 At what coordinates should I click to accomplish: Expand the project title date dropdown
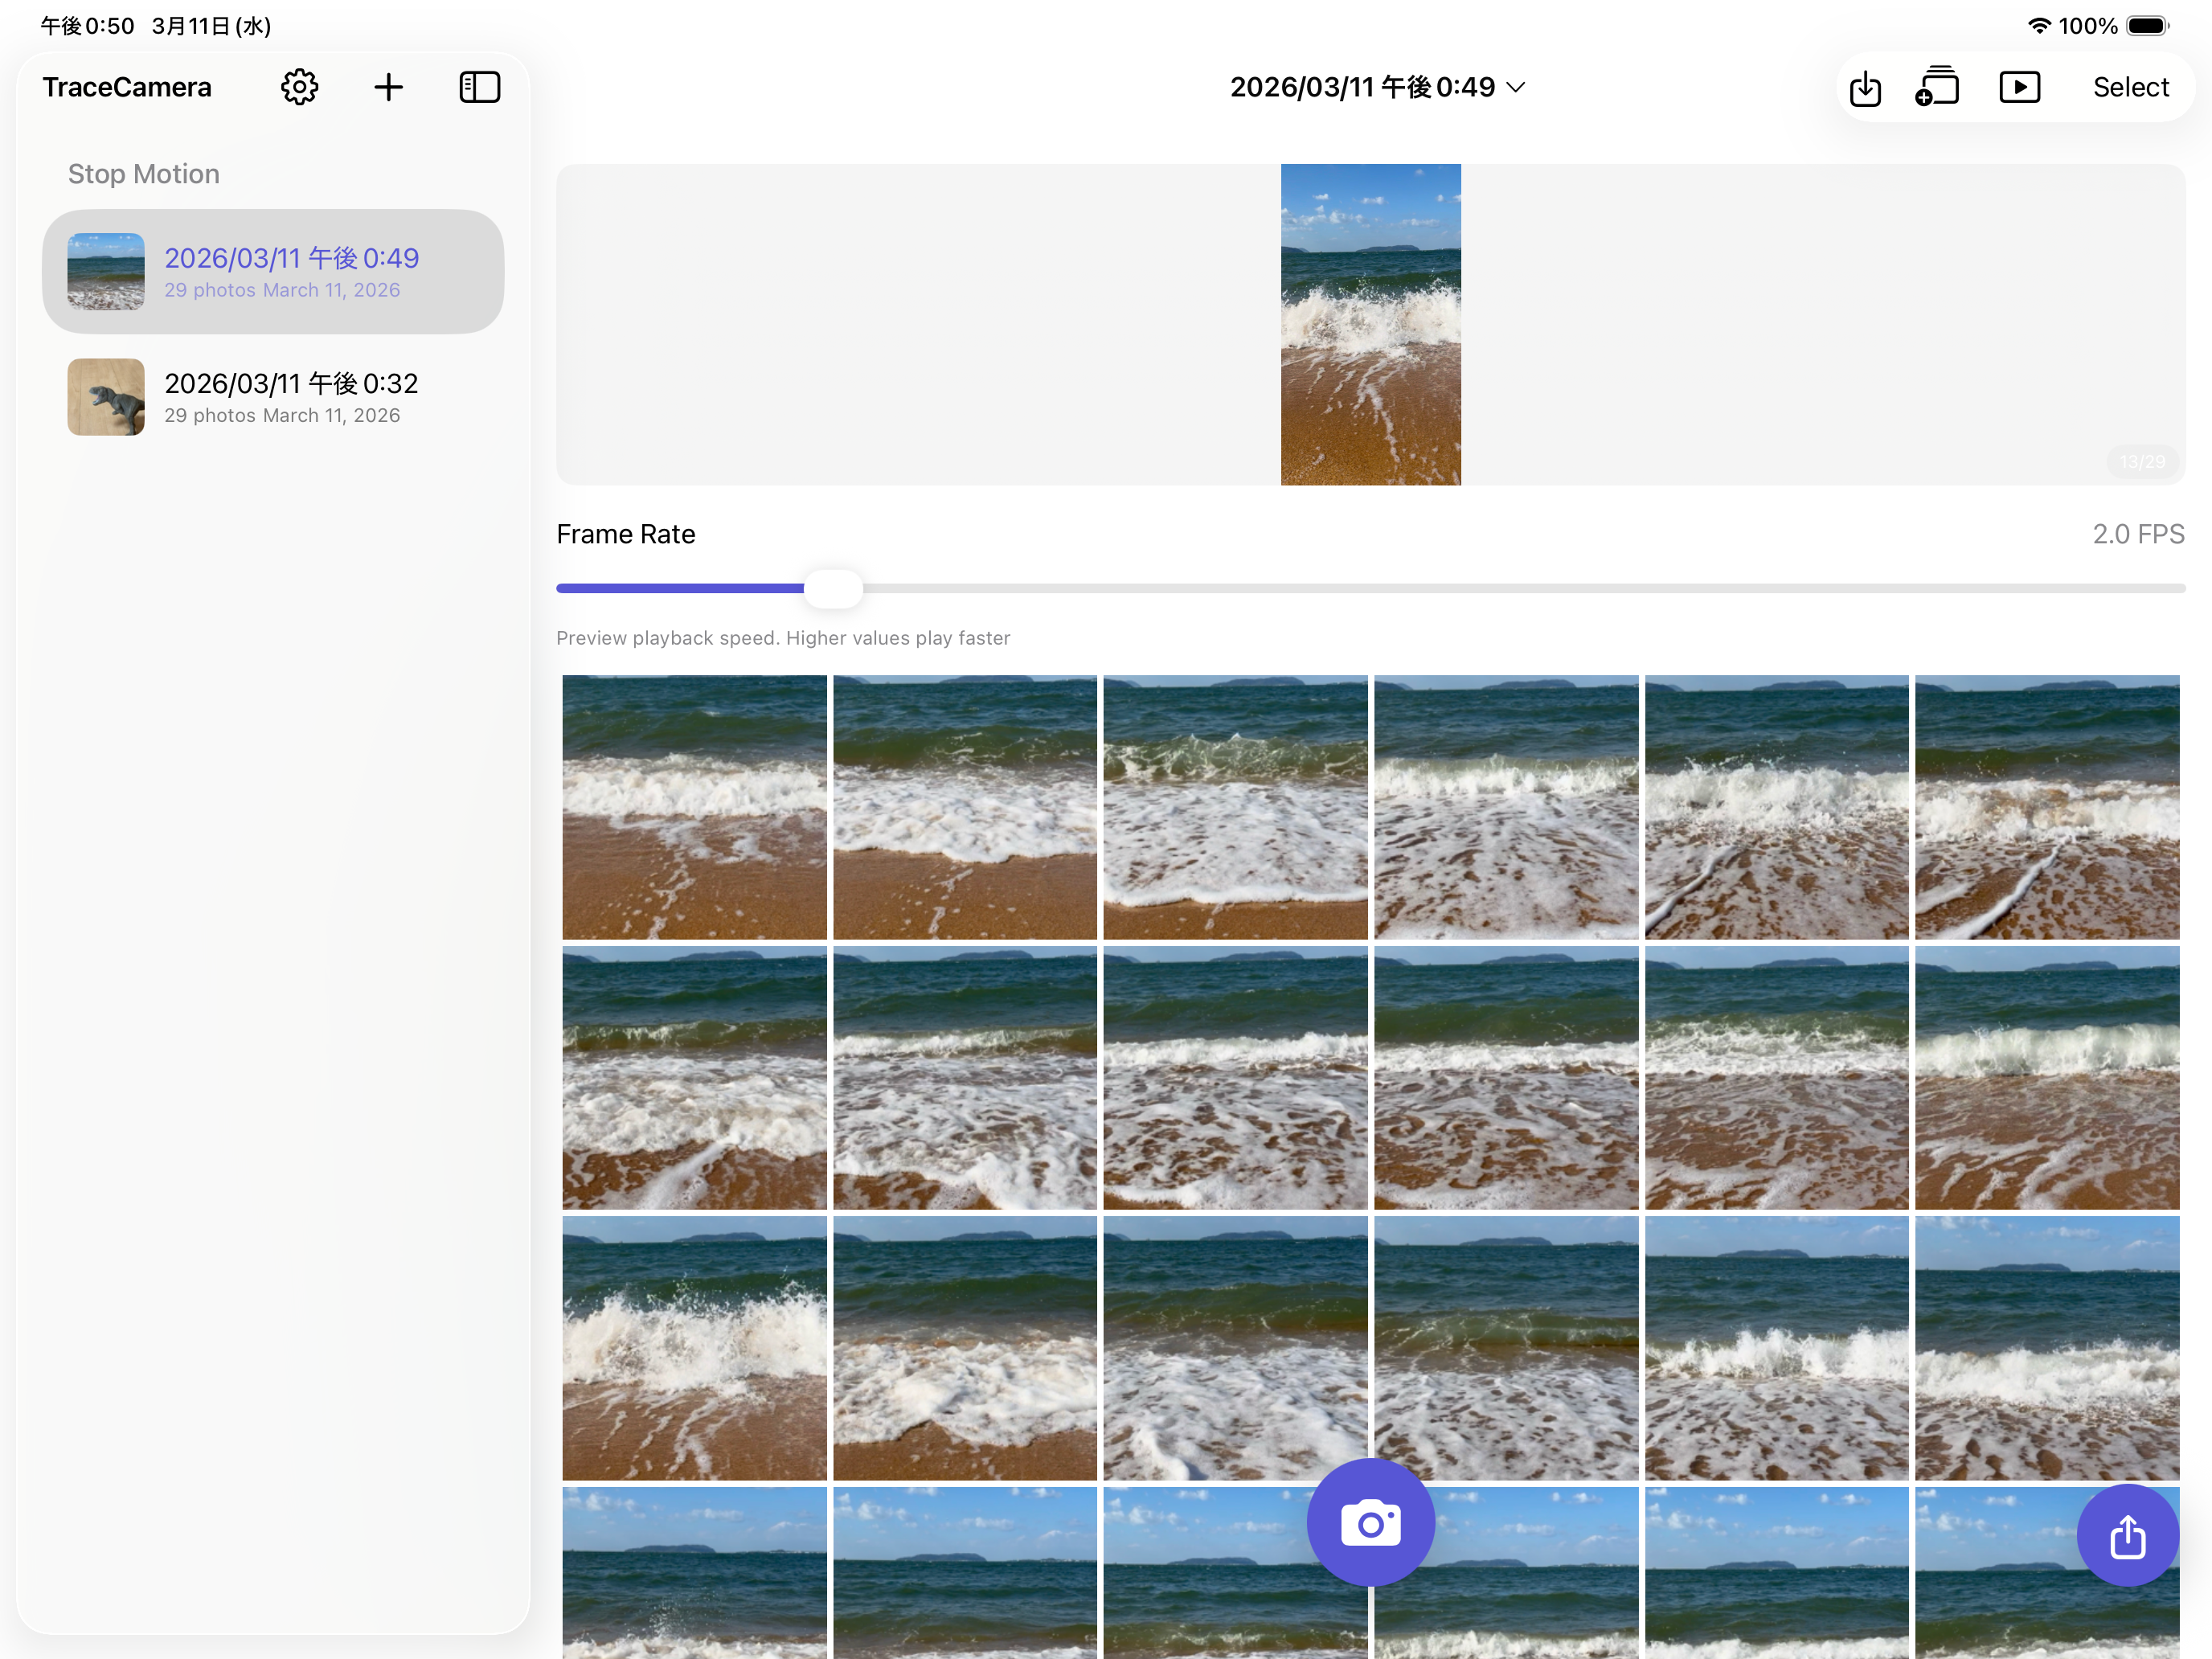[x=1377, y=87]
